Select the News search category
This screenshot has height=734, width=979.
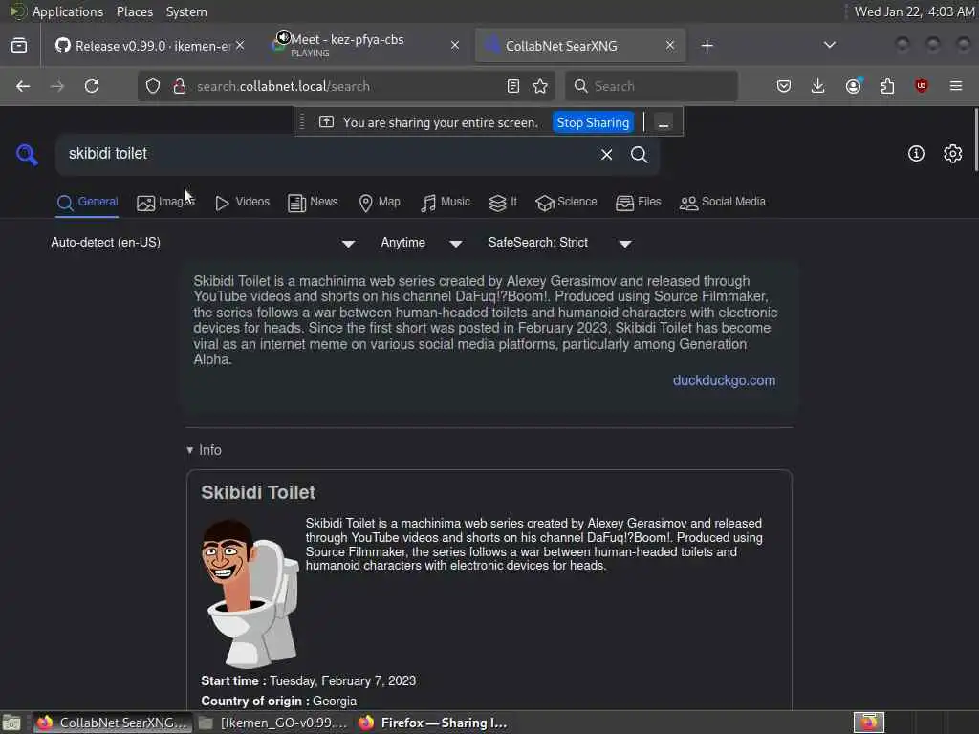313,203
